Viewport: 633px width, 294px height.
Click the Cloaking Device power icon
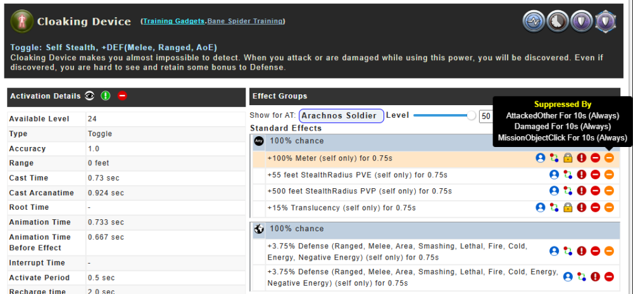[x=22, y=22]
